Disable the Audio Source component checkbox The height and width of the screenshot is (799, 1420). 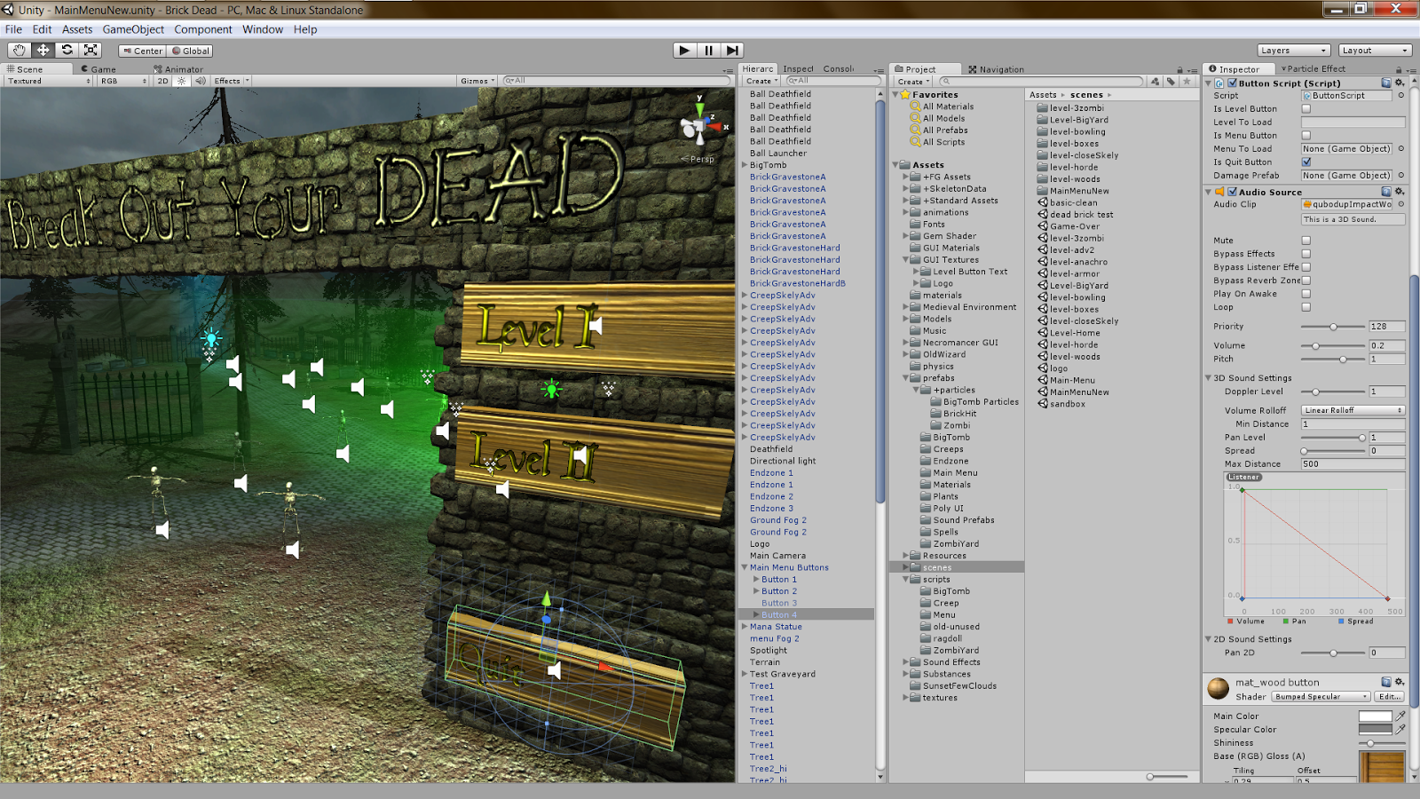1233,192
